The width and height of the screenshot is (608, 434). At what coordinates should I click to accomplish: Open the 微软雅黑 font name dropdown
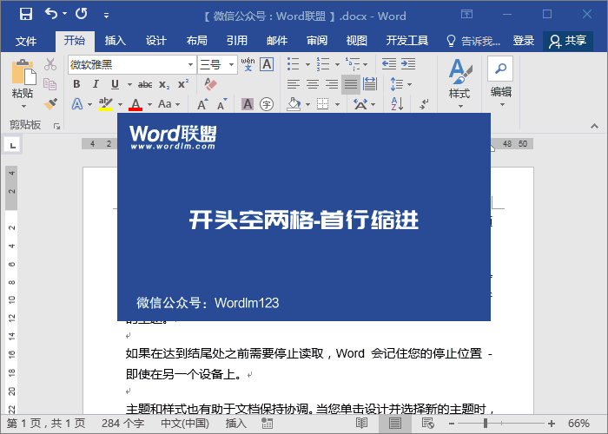(190, 65)
